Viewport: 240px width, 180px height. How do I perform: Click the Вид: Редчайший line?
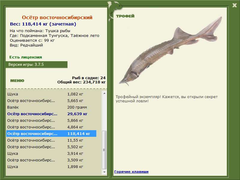tap(26, 45)
